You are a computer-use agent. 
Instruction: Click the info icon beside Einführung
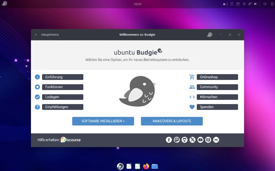tap(37, 77)
